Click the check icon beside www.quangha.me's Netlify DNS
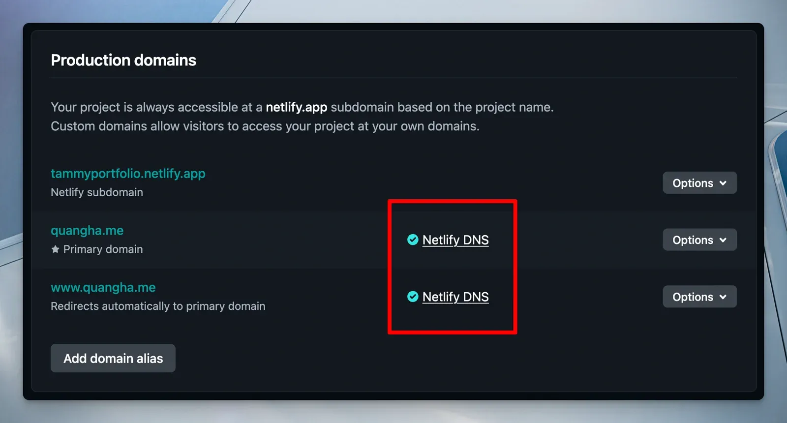Image resolution: width=787 pixels, height=423 pixels. pyautogui.click(x=413, y=297)
